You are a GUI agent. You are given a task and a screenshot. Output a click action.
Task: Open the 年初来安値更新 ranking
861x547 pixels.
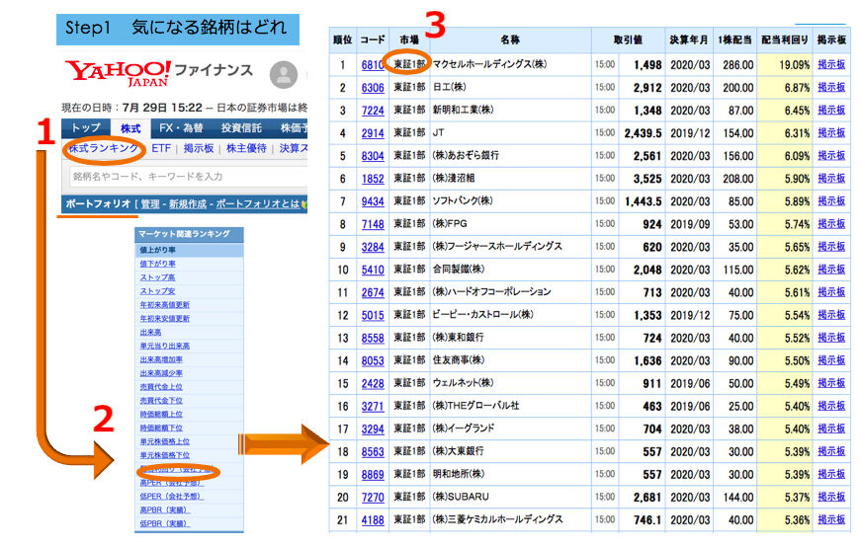click(164, 318)
